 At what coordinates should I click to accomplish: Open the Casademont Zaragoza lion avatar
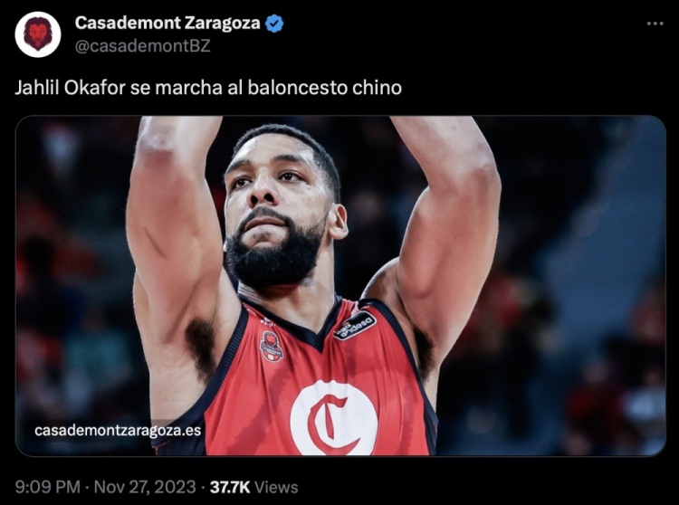(38, 34)
